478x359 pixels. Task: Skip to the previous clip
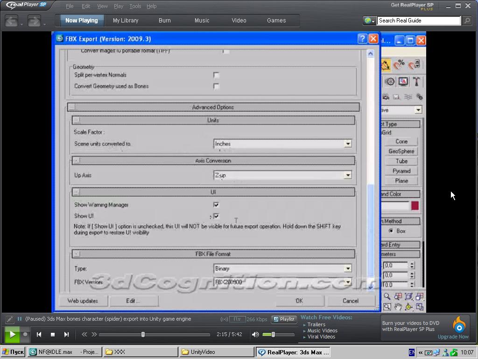pos(39,335)
